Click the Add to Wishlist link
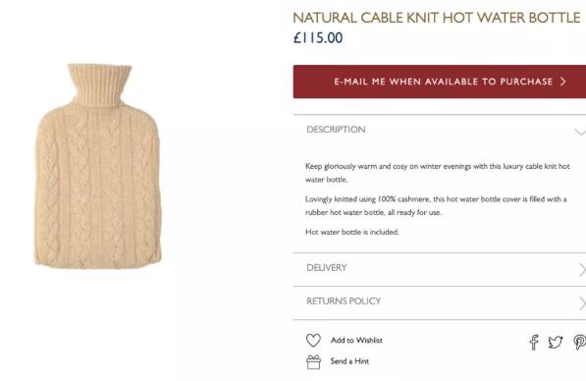 (x=356, y=340)
